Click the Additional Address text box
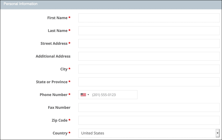222x140 pixels. [149, 56]
